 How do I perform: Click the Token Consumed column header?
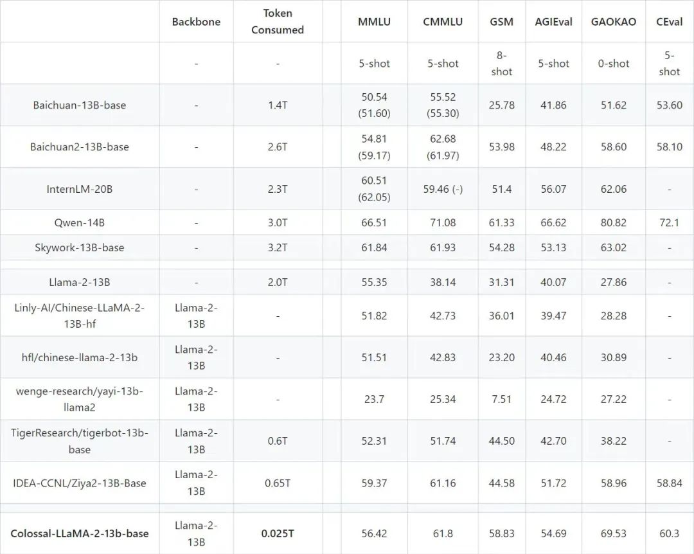tap(278, 22)
